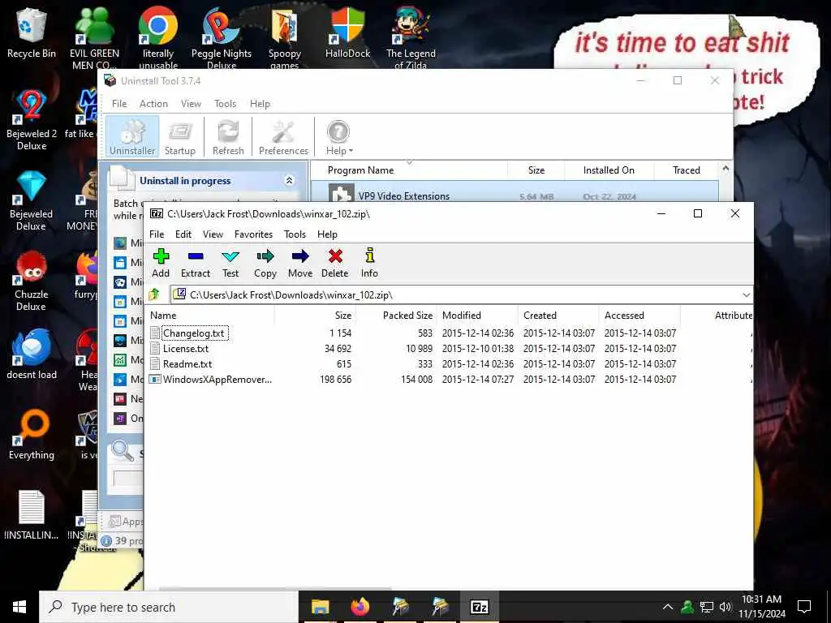The image size is (831, 623).
Task: Open Preferences in Uninstall Tool toolbar
Action: [x=283, y=137]
